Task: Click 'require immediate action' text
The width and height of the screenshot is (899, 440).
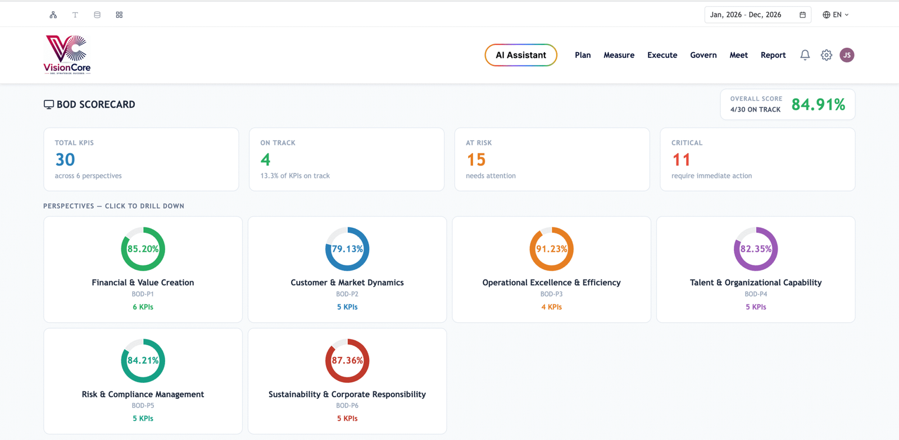Action: tap(711, 176)
